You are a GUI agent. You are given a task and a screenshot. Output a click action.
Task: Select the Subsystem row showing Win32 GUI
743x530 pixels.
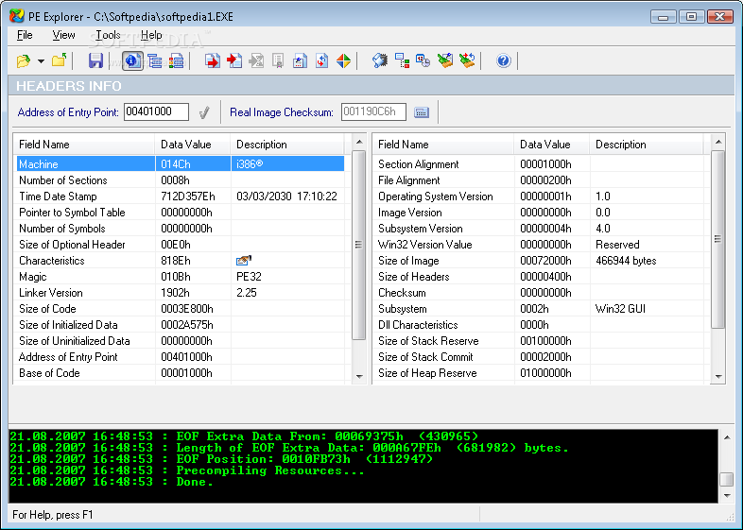[x=540, y=309]
